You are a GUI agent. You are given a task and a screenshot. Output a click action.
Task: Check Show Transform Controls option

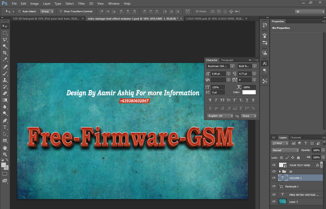(x=61, y=11)
